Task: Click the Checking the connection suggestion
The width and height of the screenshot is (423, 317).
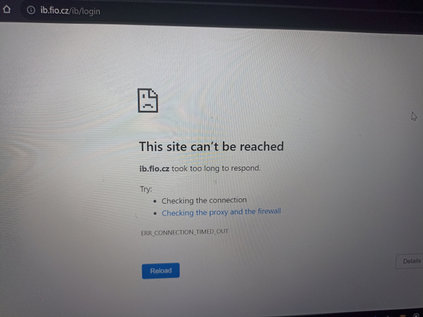Action: [x=204, y=200]
